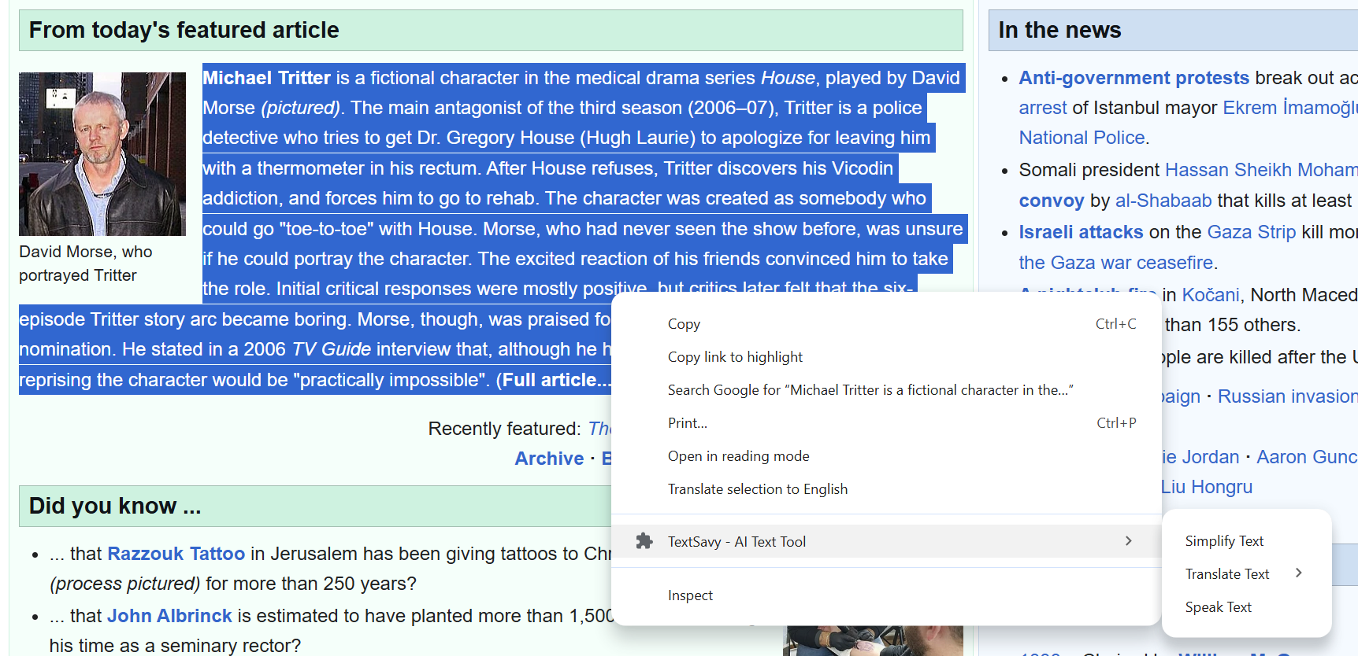Viewport: 1358px width, 656px height.
Task: Click the In the news heading
Action: click(x=1059, y=30)
